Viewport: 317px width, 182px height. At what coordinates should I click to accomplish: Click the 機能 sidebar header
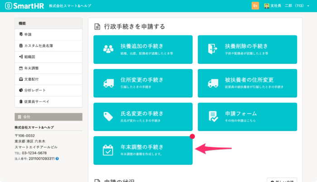[48, 24]
